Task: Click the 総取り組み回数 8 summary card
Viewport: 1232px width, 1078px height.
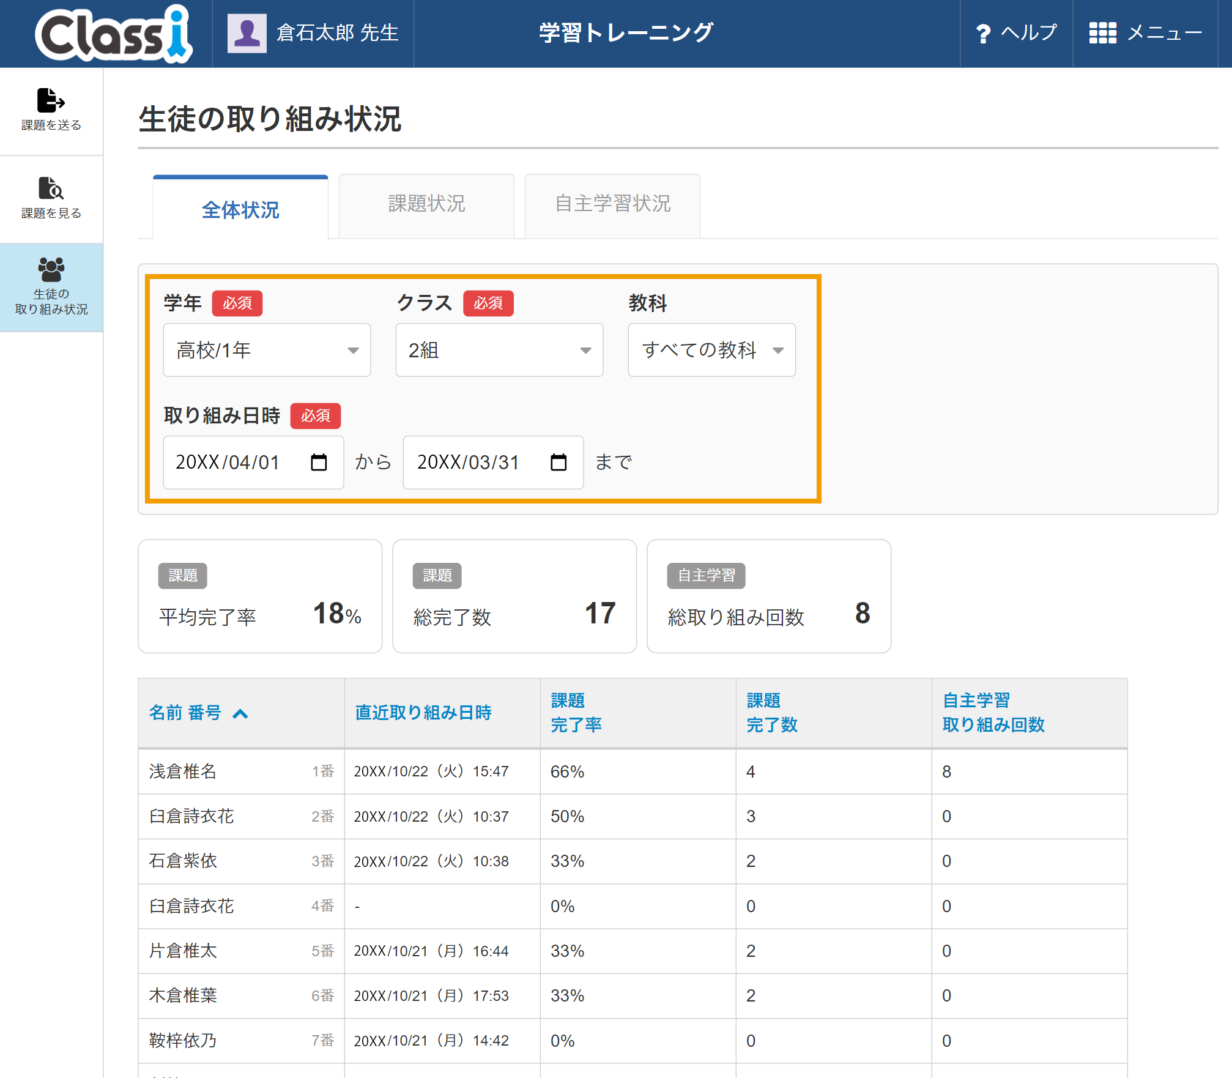Action: tap(769, 596)
